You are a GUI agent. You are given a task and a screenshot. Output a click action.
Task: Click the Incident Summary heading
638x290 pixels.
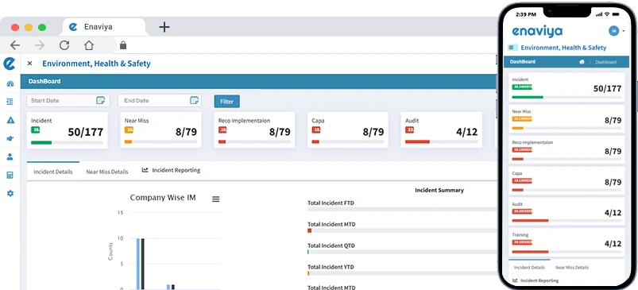click(439, 190)
